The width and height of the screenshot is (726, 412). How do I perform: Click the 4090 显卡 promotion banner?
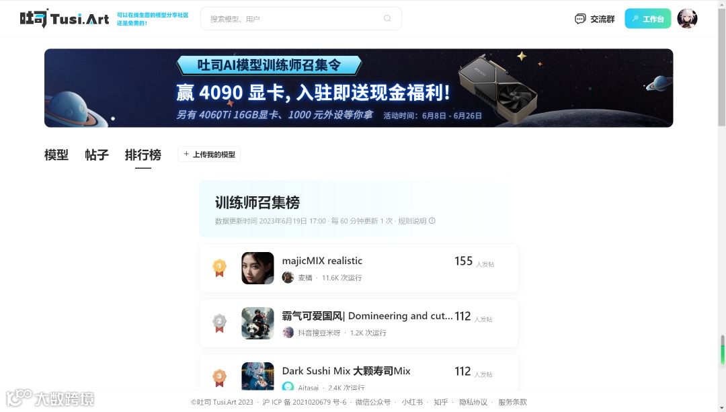pyautogui.click(x=359, y=88)
